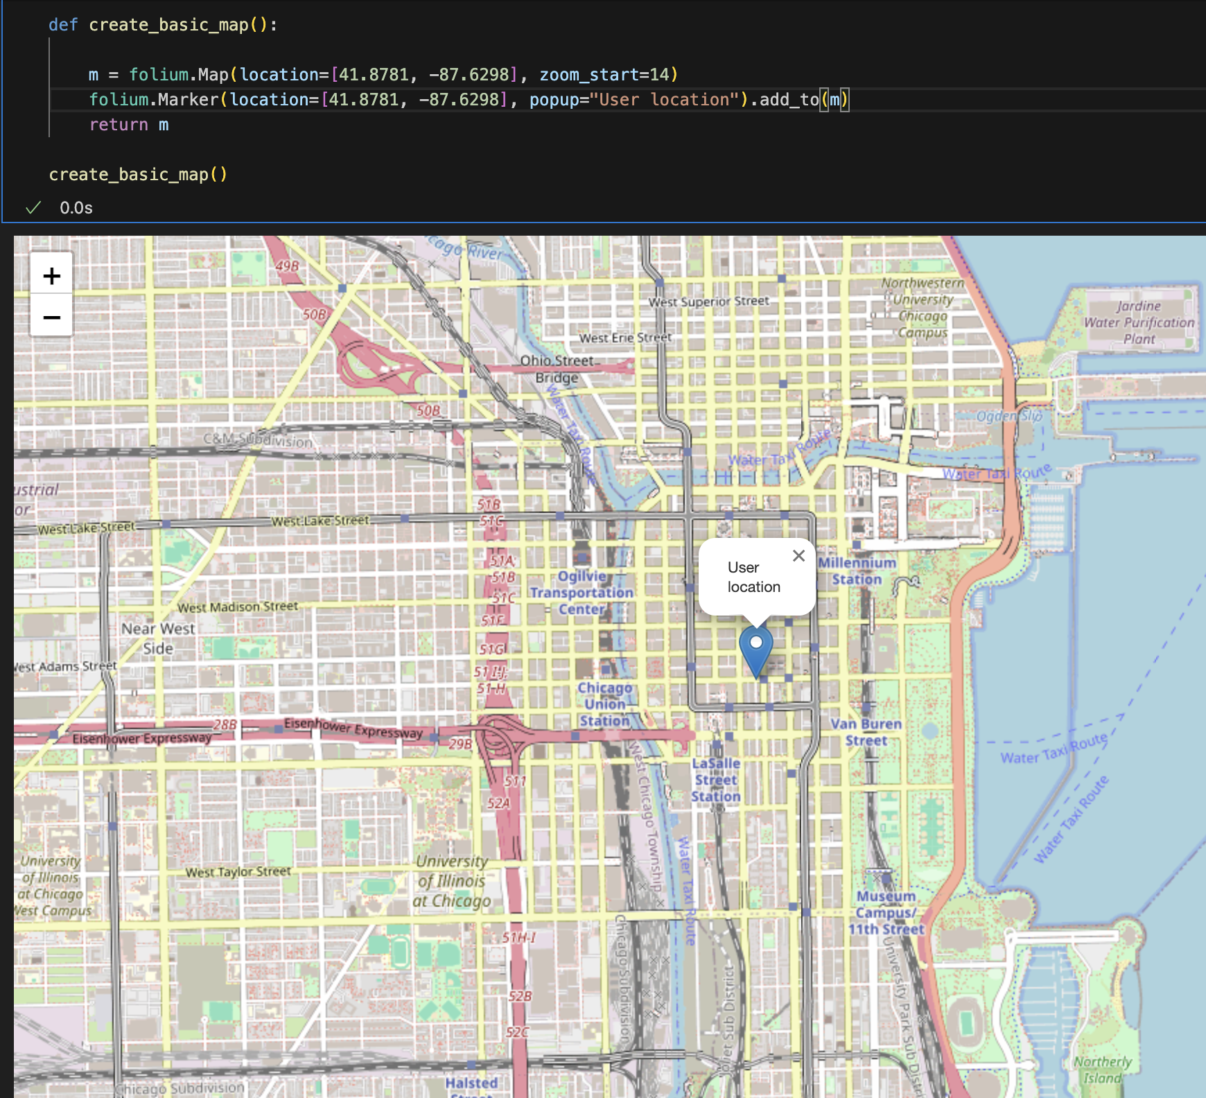Click the West Madison Street label
1206x1098 pixels.
pos(238,607)
